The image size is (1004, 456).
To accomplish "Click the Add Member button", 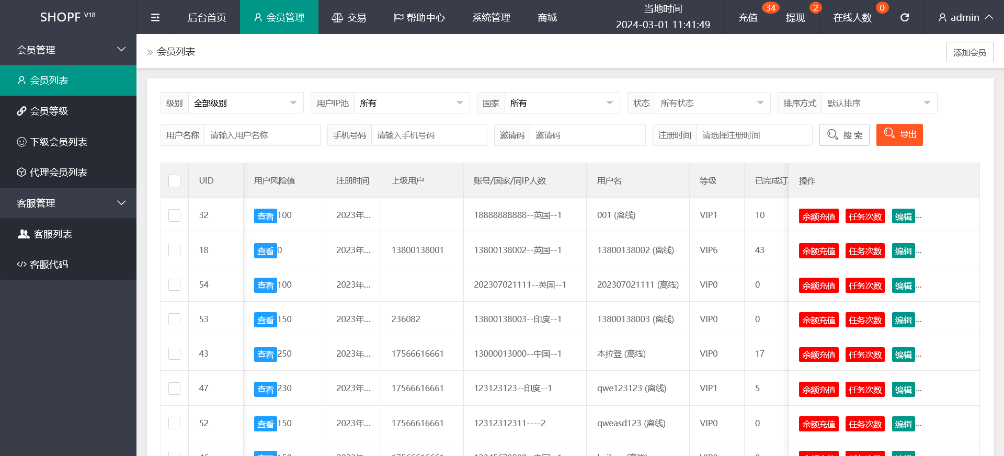I will coord(969,52).
